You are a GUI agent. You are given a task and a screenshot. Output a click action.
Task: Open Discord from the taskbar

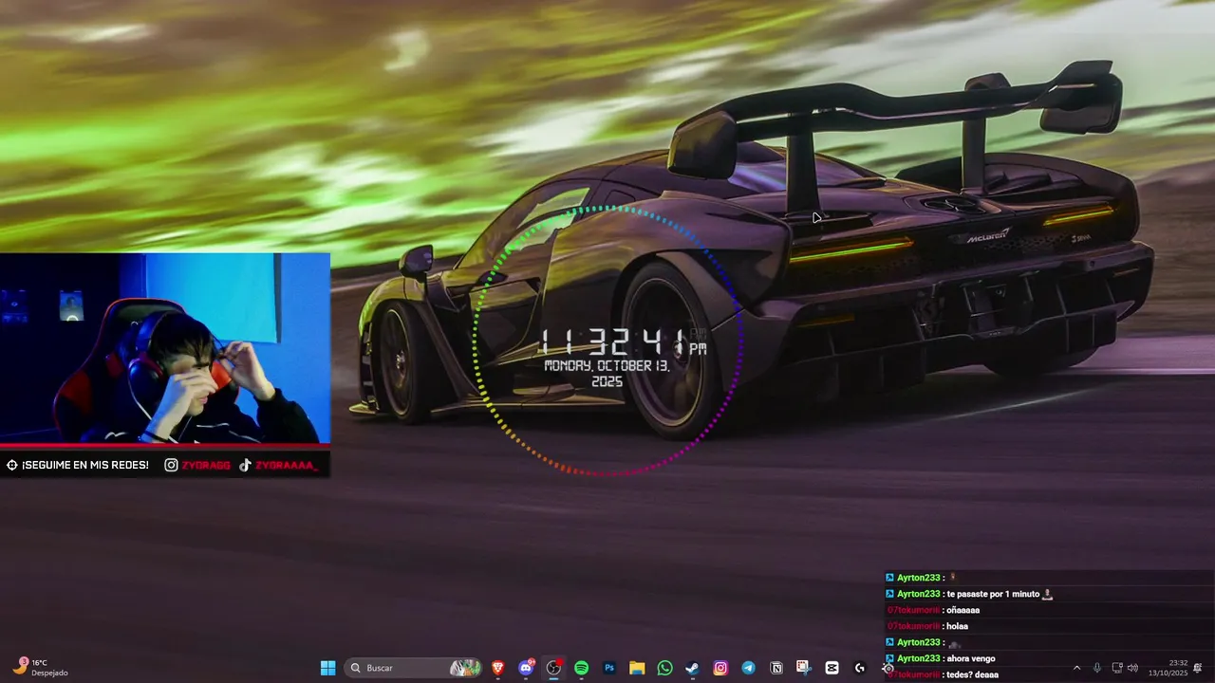point(526,668)
